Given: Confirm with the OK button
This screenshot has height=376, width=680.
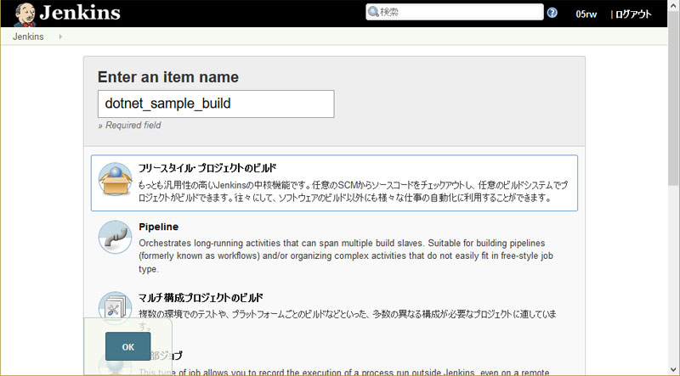Looking at the screenshot, I should [128, 346].
